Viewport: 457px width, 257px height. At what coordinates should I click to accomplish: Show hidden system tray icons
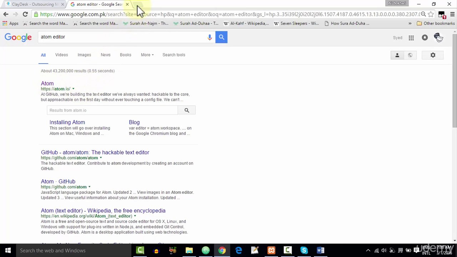(x=368, y=250)
